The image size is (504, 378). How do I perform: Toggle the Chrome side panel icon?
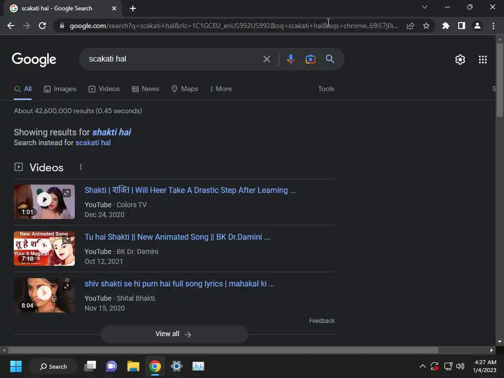462,26
